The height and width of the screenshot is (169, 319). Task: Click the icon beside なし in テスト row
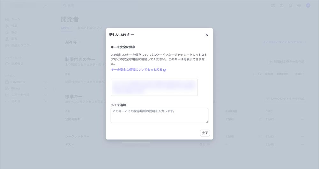click(208, 144)
